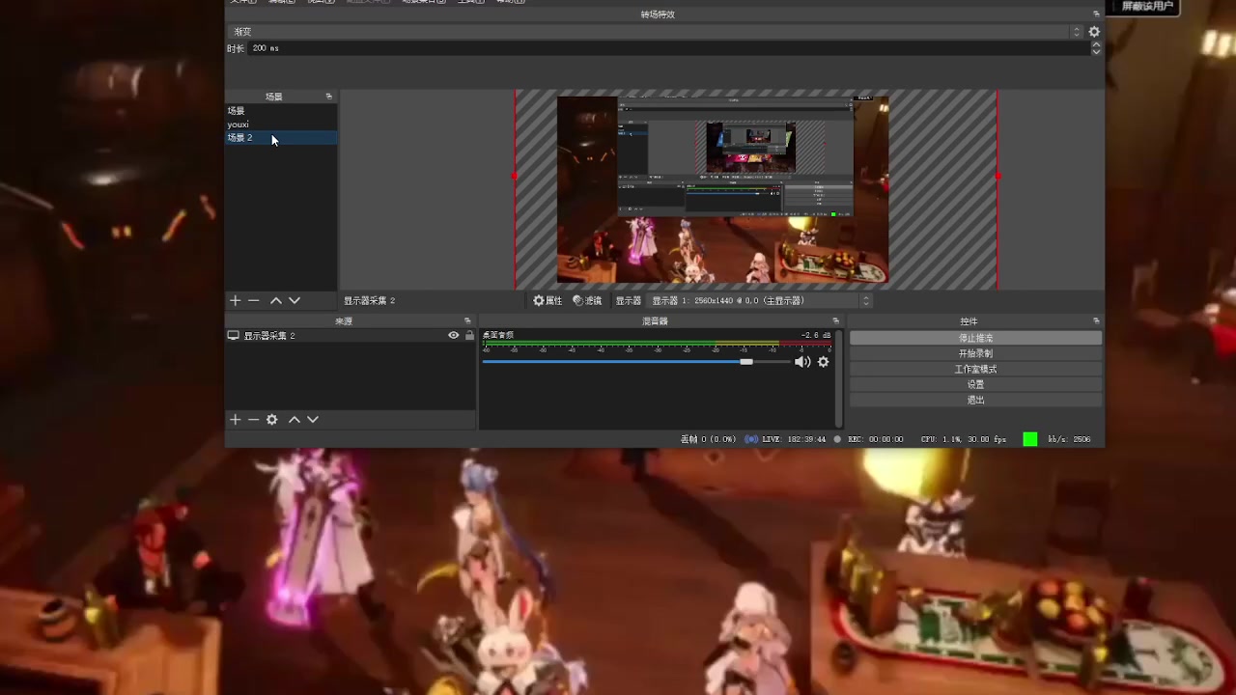This screenshot has width=1236, height=695.
Task: Increase 时长 duration with up arrow
Action: [x=1095, y=44]
